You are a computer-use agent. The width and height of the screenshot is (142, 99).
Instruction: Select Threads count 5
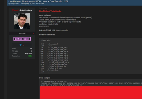[31, 51]
